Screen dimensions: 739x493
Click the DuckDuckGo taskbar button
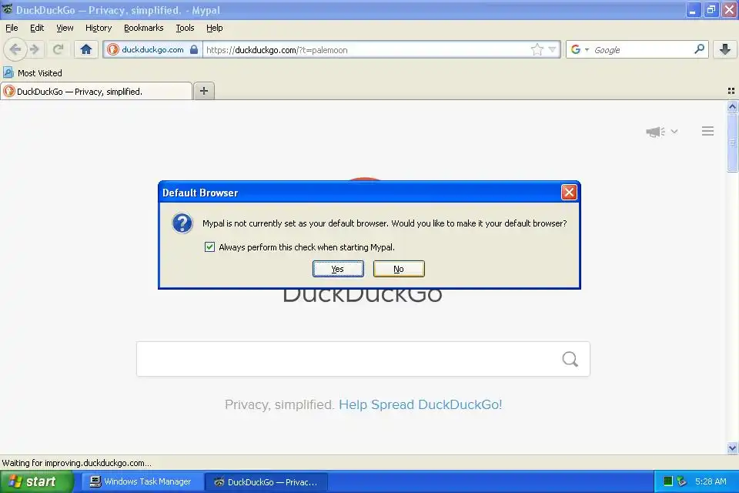click(x=266, y=481)
